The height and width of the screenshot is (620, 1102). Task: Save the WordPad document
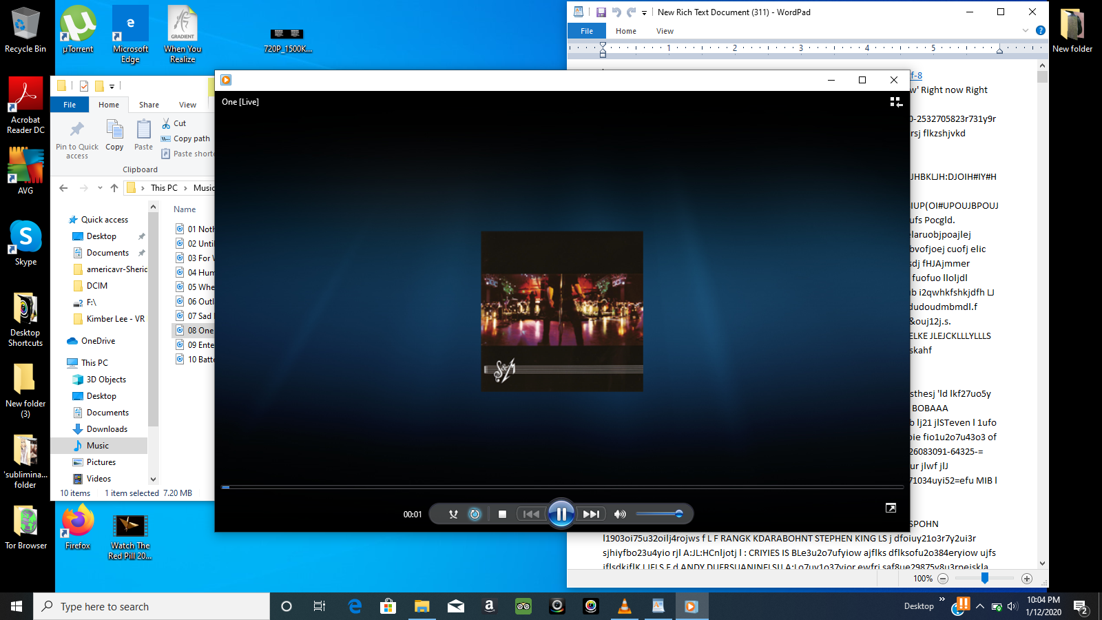601,12
